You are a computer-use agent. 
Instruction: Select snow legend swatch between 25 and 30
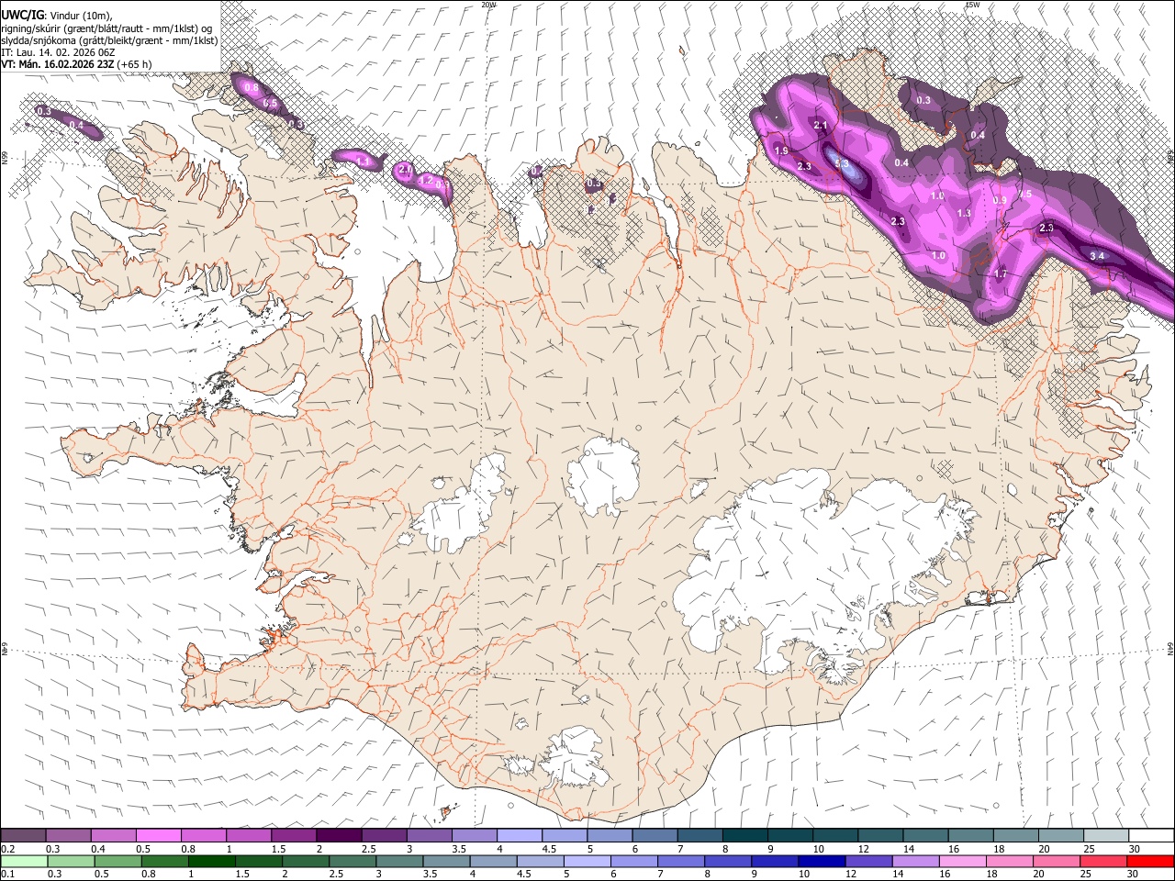[x=1105, y=836]
